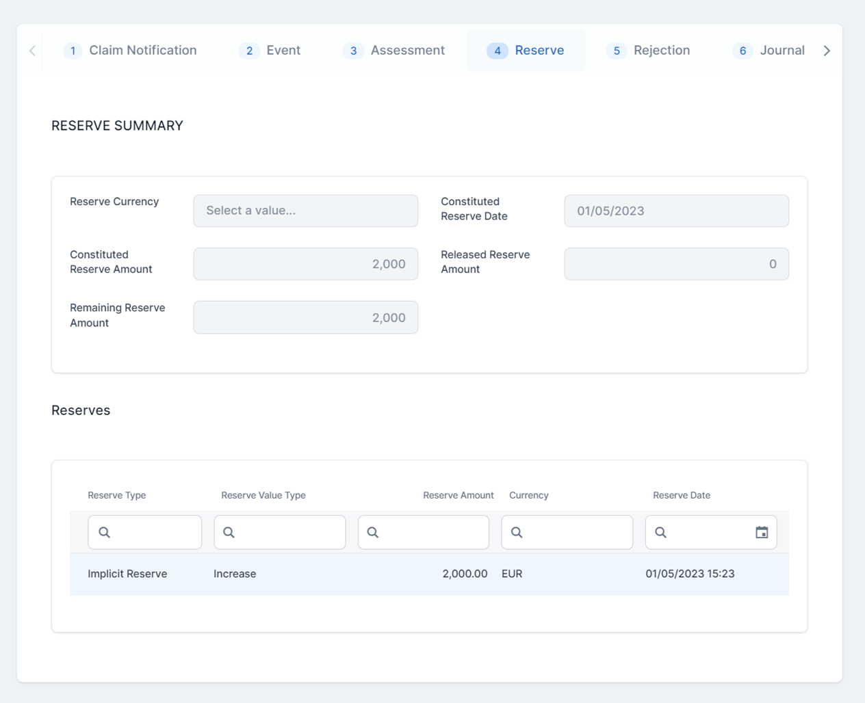865x703 pixels.
Task: Open the Reserve Currency dropdown
Action: click(305, 211)
